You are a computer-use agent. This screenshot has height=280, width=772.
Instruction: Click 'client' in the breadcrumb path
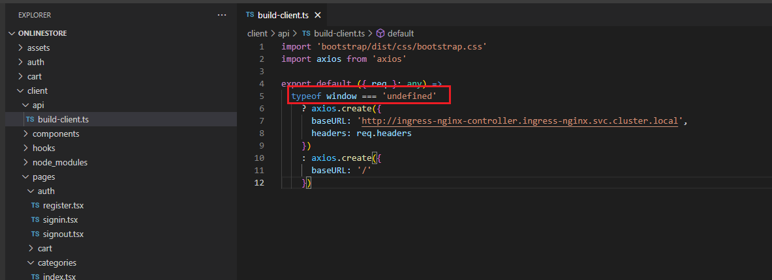(257, 33)
